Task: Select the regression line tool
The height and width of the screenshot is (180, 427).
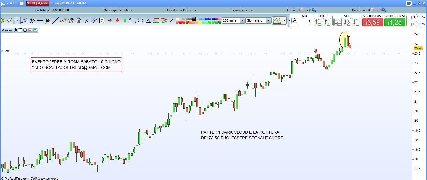Action: [63, 20]
